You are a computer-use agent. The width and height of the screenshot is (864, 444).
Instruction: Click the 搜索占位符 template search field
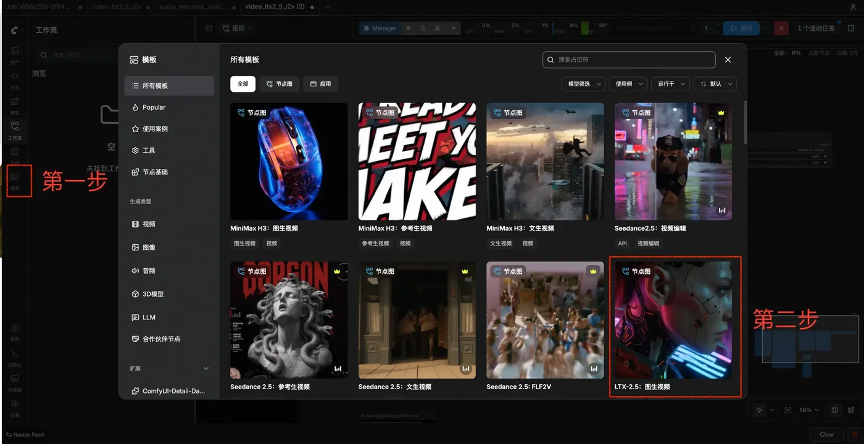(629, 60)
